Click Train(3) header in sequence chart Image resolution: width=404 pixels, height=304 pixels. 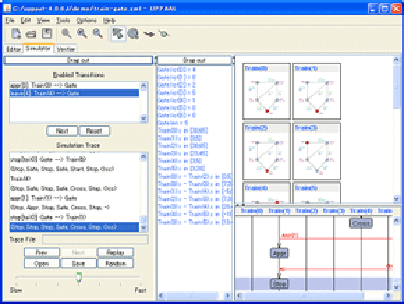click(334, 211)
